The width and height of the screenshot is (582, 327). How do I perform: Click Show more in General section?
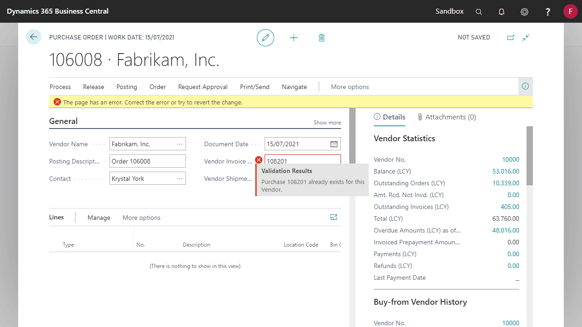[327, 123]
